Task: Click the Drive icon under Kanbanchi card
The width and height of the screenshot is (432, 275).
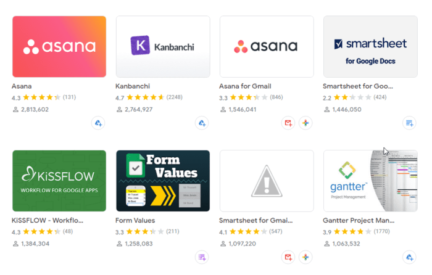Action: click(x=202, y=123)
